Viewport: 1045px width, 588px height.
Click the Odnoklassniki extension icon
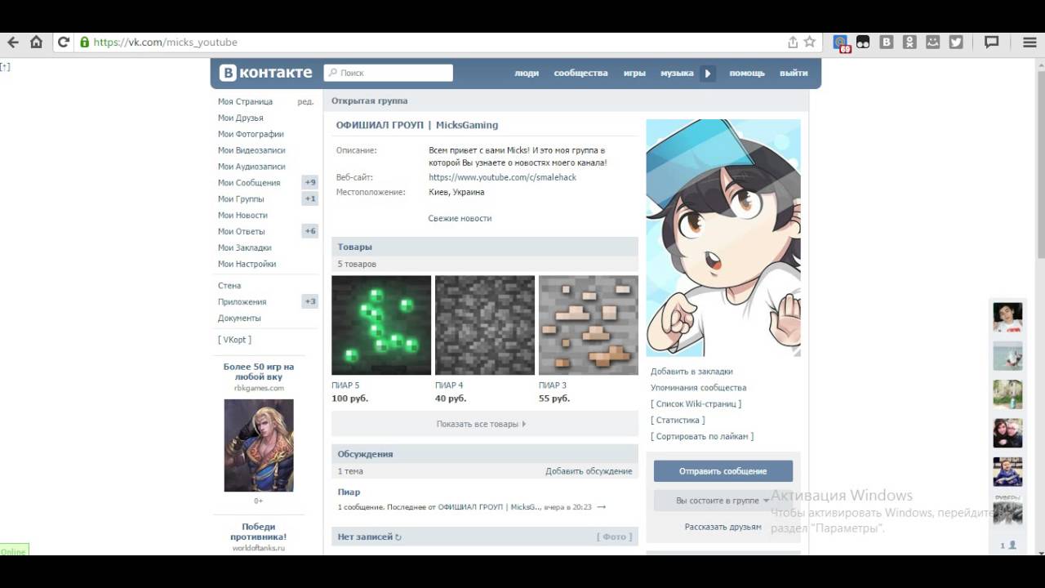point(909,42)
